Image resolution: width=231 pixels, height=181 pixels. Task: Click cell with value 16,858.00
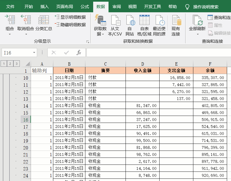click(176, 78)
